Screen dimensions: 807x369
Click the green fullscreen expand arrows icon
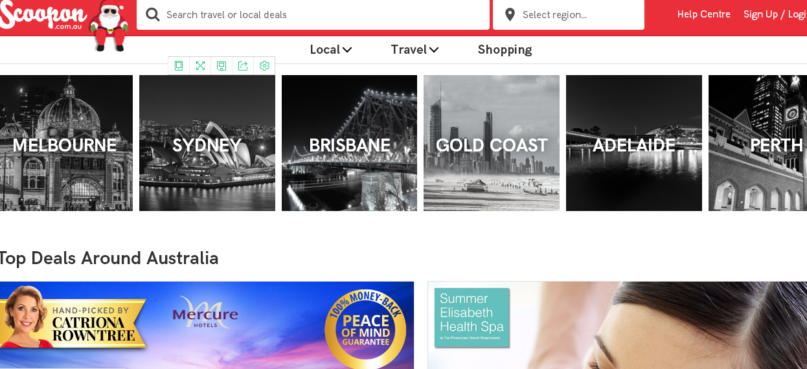tap(200, 66)
